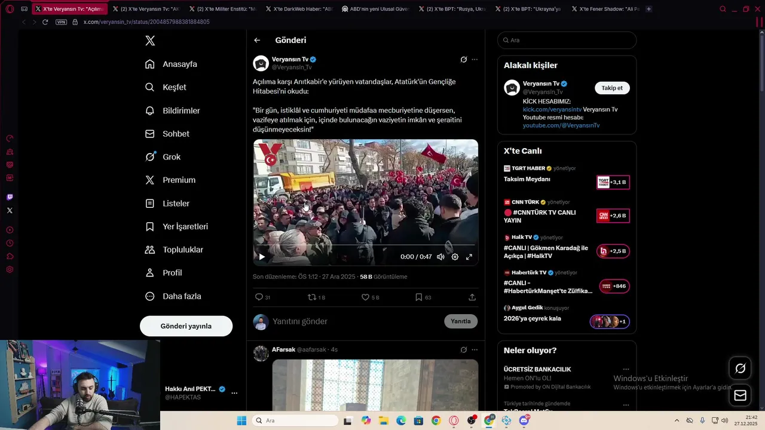Open Profil page
This screenshot has width=765, height=430.
[x=163, y=272]
